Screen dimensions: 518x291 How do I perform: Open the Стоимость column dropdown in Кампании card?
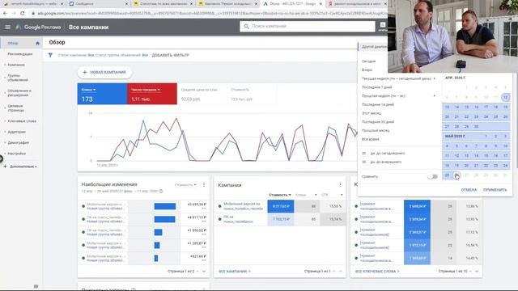[x=280, y=195]
